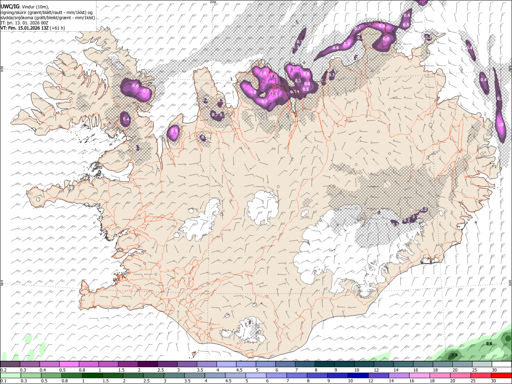Click the '0.8' snowfall value off the east coast
The height and width of the screenshot is (384, 512).
coord(500,125)
